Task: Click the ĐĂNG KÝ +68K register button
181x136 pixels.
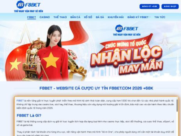Action: pos(150,6)
